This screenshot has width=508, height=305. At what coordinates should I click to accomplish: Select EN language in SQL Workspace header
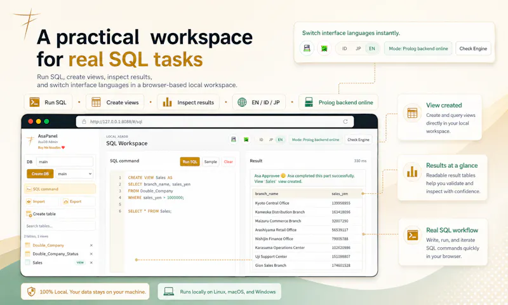(280, 140)
